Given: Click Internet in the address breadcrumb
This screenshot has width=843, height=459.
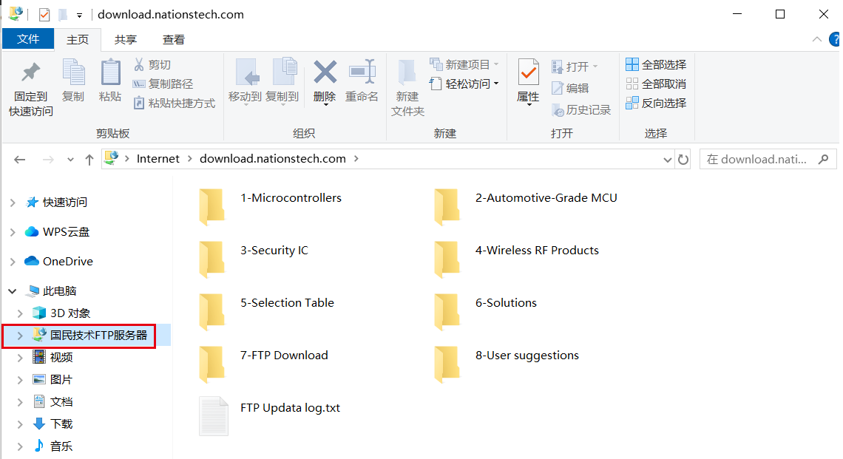Looking at the screenshot, I should [x=158, y=159].
